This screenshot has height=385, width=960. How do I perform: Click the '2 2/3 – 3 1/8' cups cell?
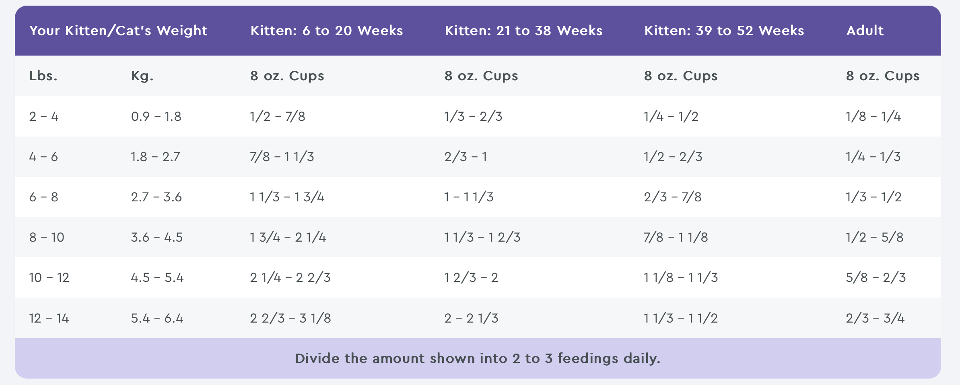290,318
